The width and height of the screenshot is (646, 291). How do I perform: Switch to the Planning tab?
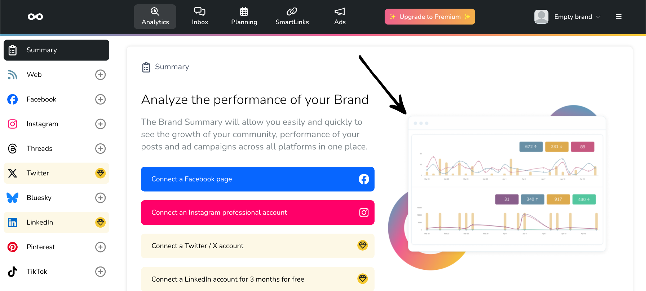[x=244, y=17]
